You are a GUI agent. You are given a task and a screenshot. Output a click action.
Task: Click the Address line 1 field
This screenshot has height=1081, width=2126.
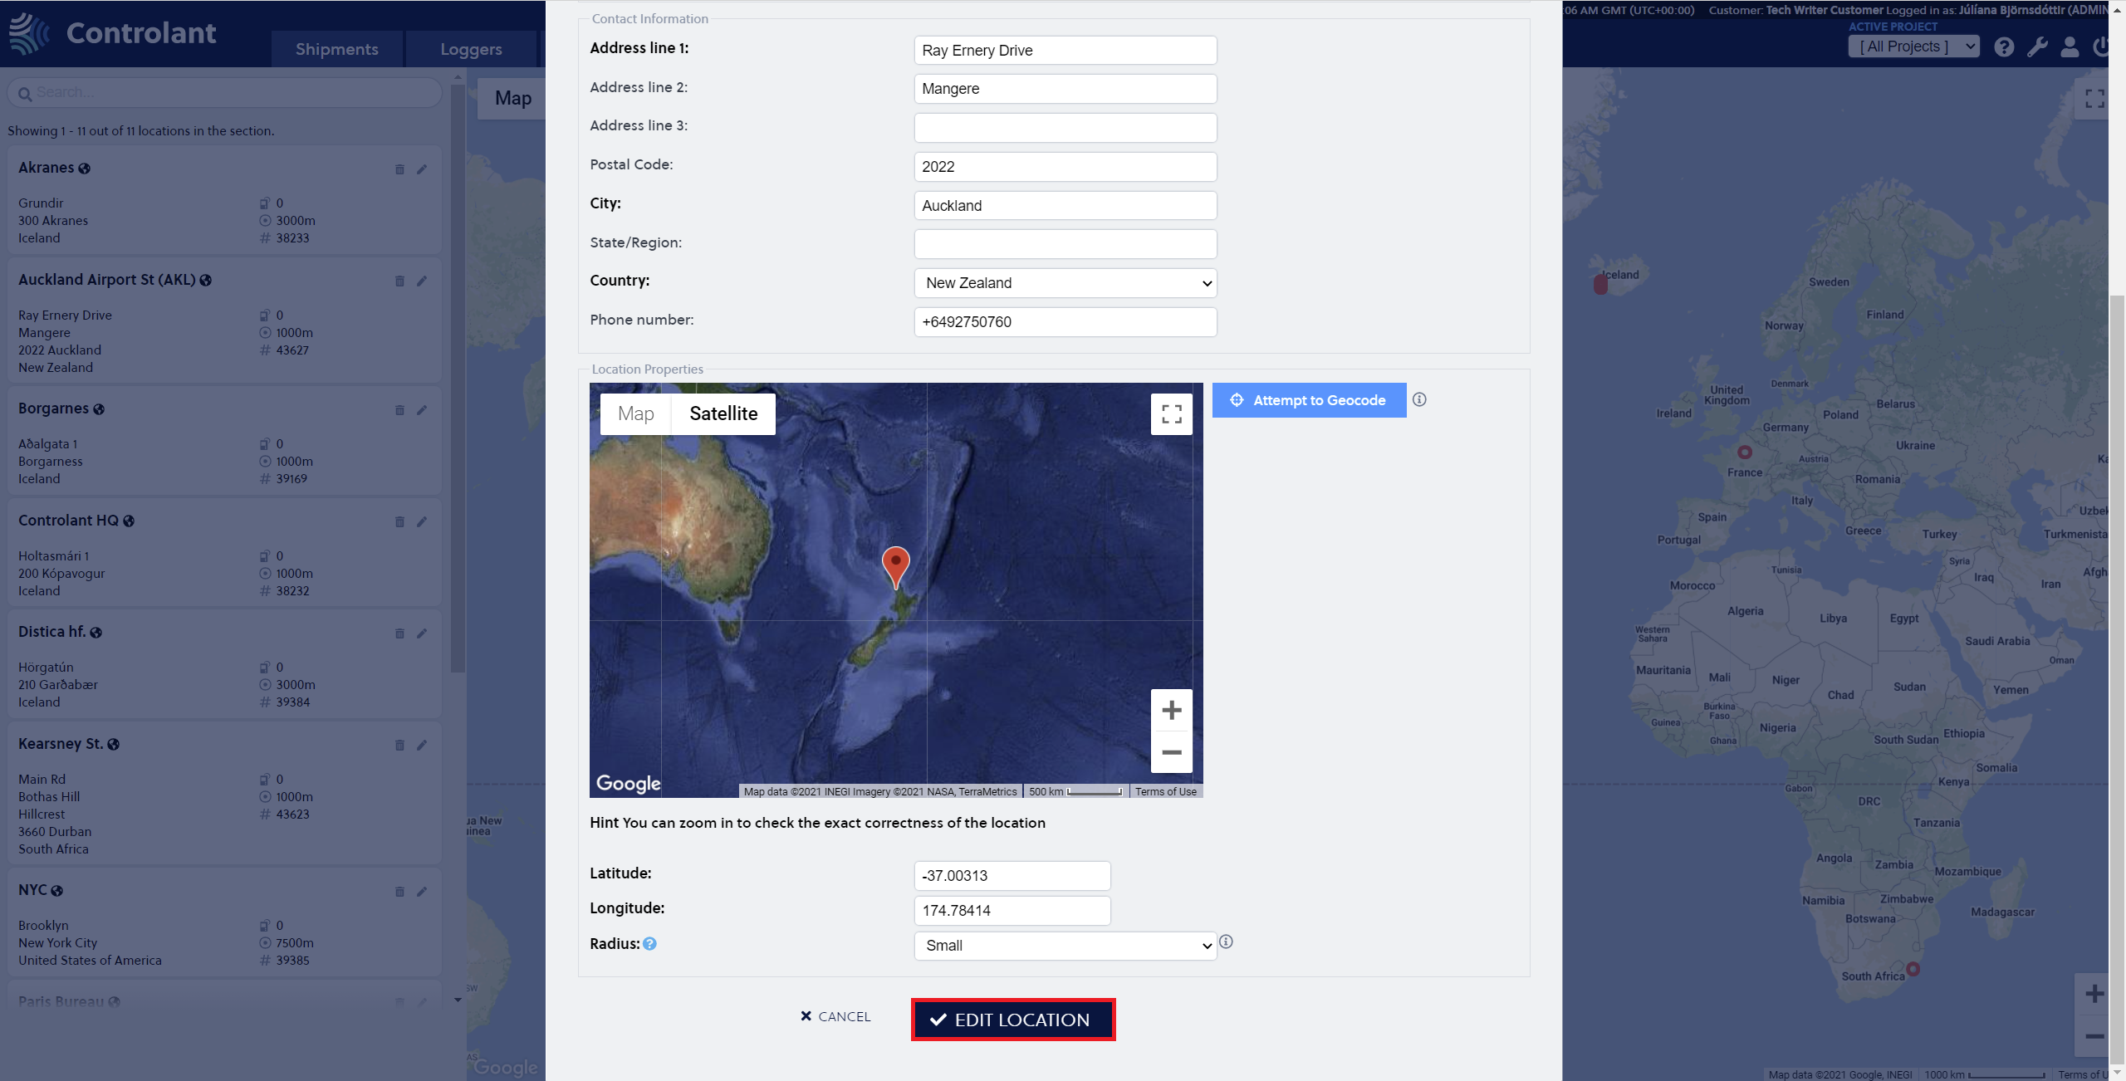[1065, 50]
